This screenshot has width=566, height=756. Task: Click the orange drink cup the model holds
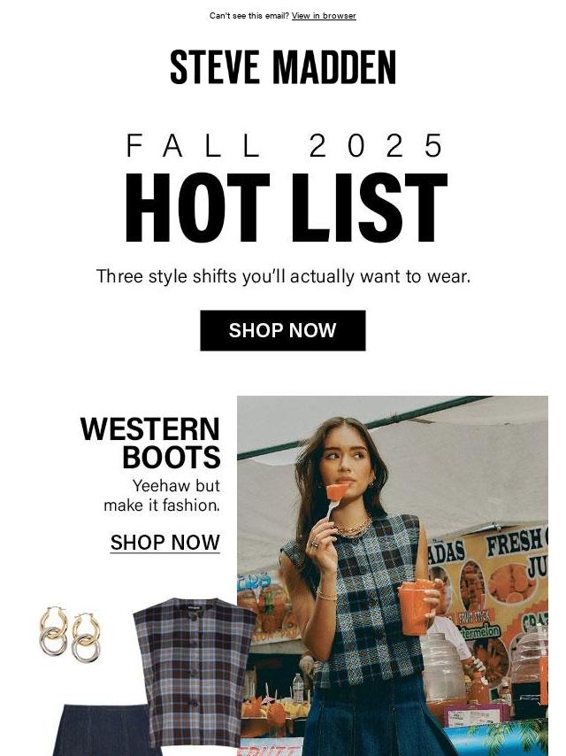[x=416, y=607]
